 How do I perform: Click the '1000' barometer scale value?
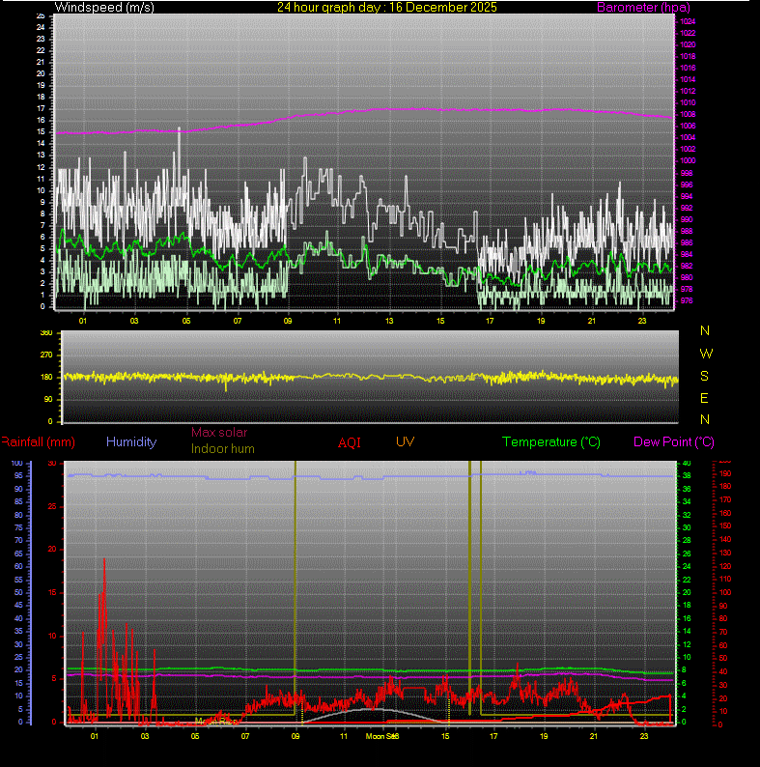click(x=688, y=160)
